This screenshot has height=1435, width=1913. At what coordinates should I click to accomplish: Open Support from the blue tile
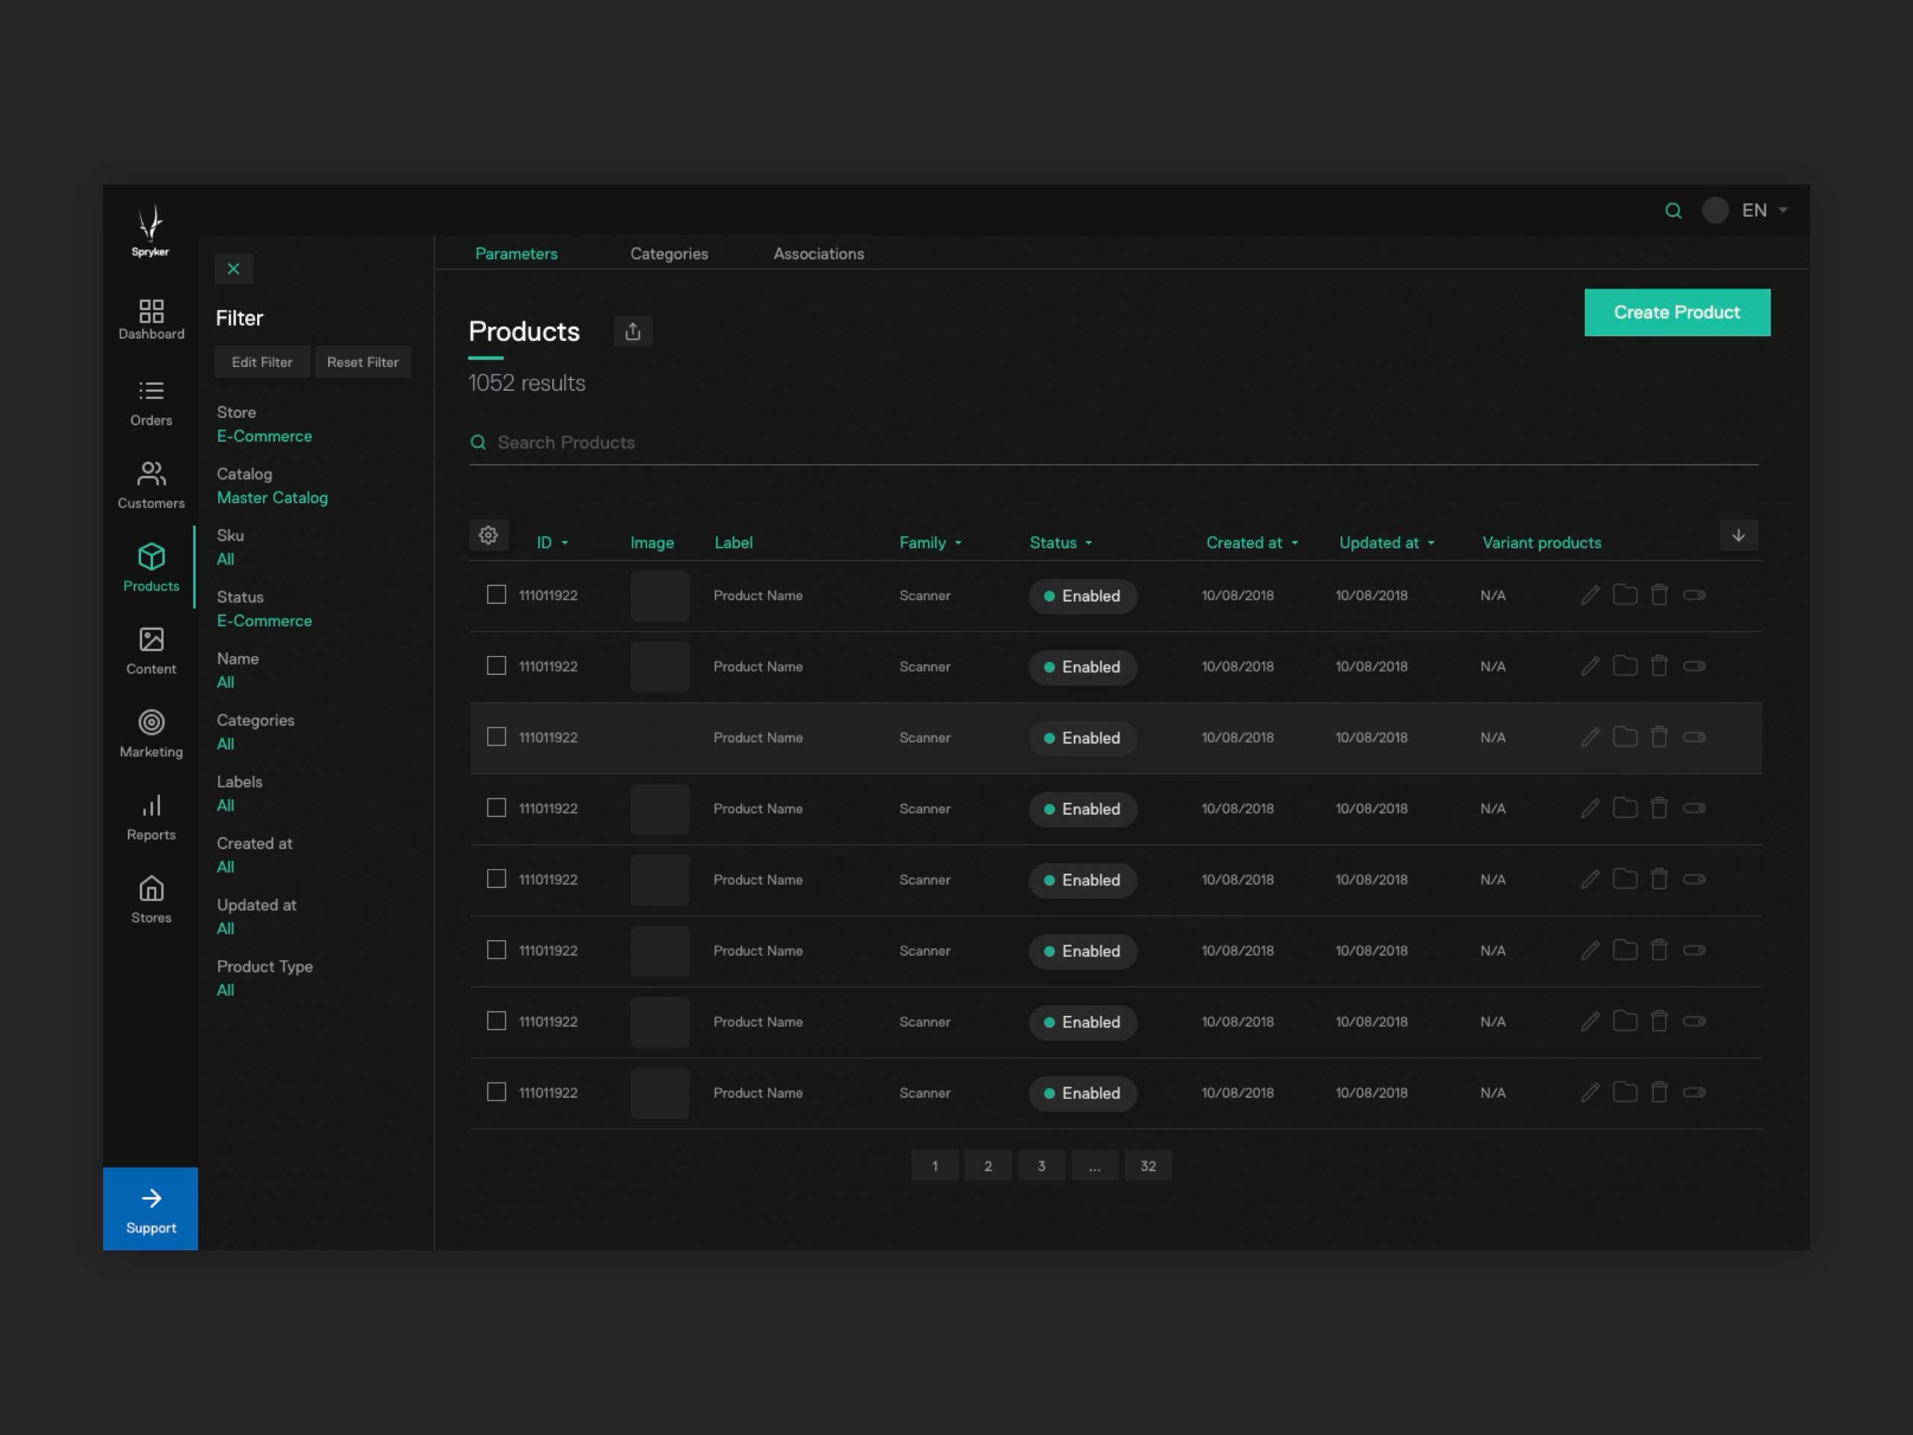[150, 1209]
